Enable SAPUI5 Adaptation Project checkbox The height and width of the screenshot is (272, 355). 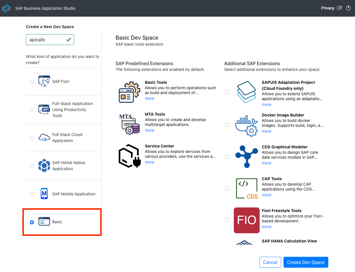coord(227,92)
